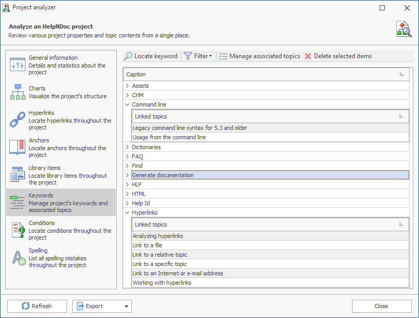The width and height of the screenshot is (419, 318).
Task: Click the Manage associated topics checklist icon
Action: coord(223,56)
